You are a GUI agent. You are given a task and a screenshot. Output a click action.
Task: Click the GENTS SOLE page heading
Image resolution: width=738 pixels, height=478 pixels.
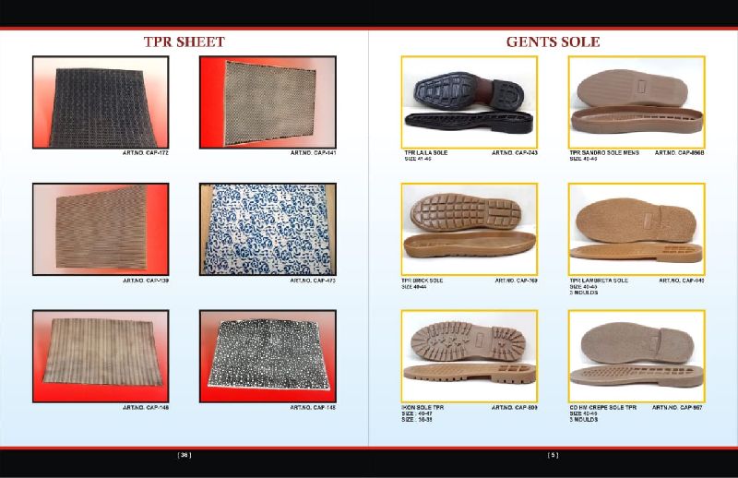pyautogui.click(x=553, y=42)
